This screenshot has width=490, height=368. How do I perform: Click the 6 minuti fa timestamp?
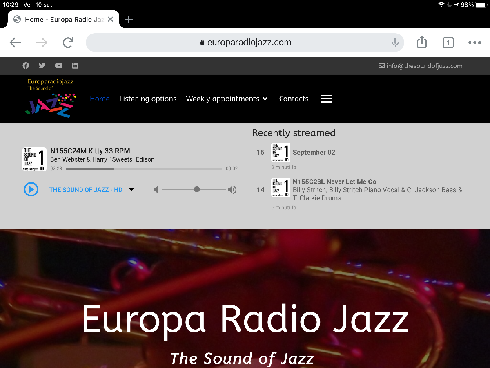(284, 207)
